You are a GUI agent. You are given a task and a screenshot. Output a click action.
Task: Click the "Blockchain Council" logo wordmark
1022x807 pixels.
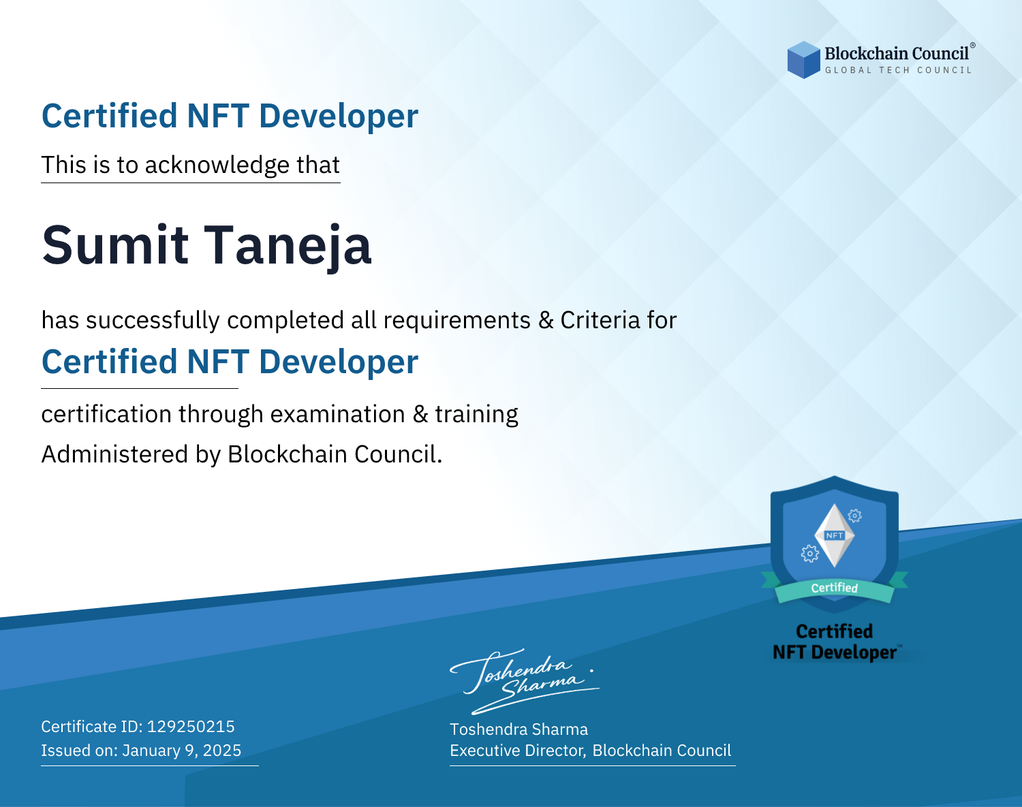[x=897, y=53]
